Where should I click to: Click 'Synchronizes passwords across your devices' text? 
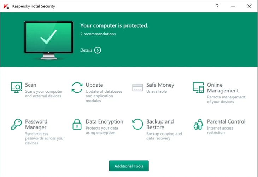pos(45,138)
